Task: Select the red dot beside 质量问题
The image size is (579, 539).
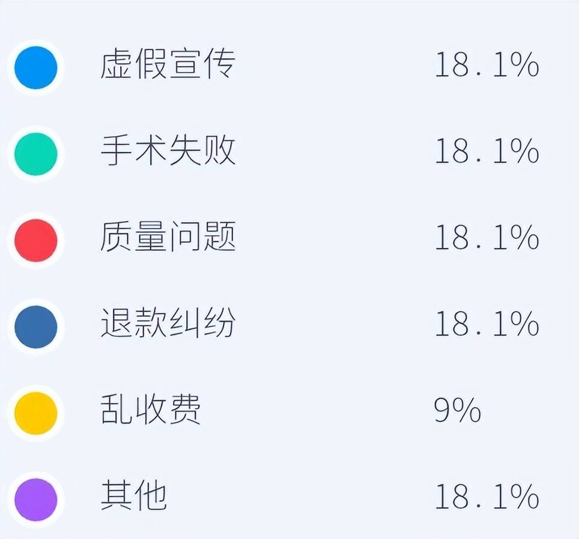Action: click(36, 241)
